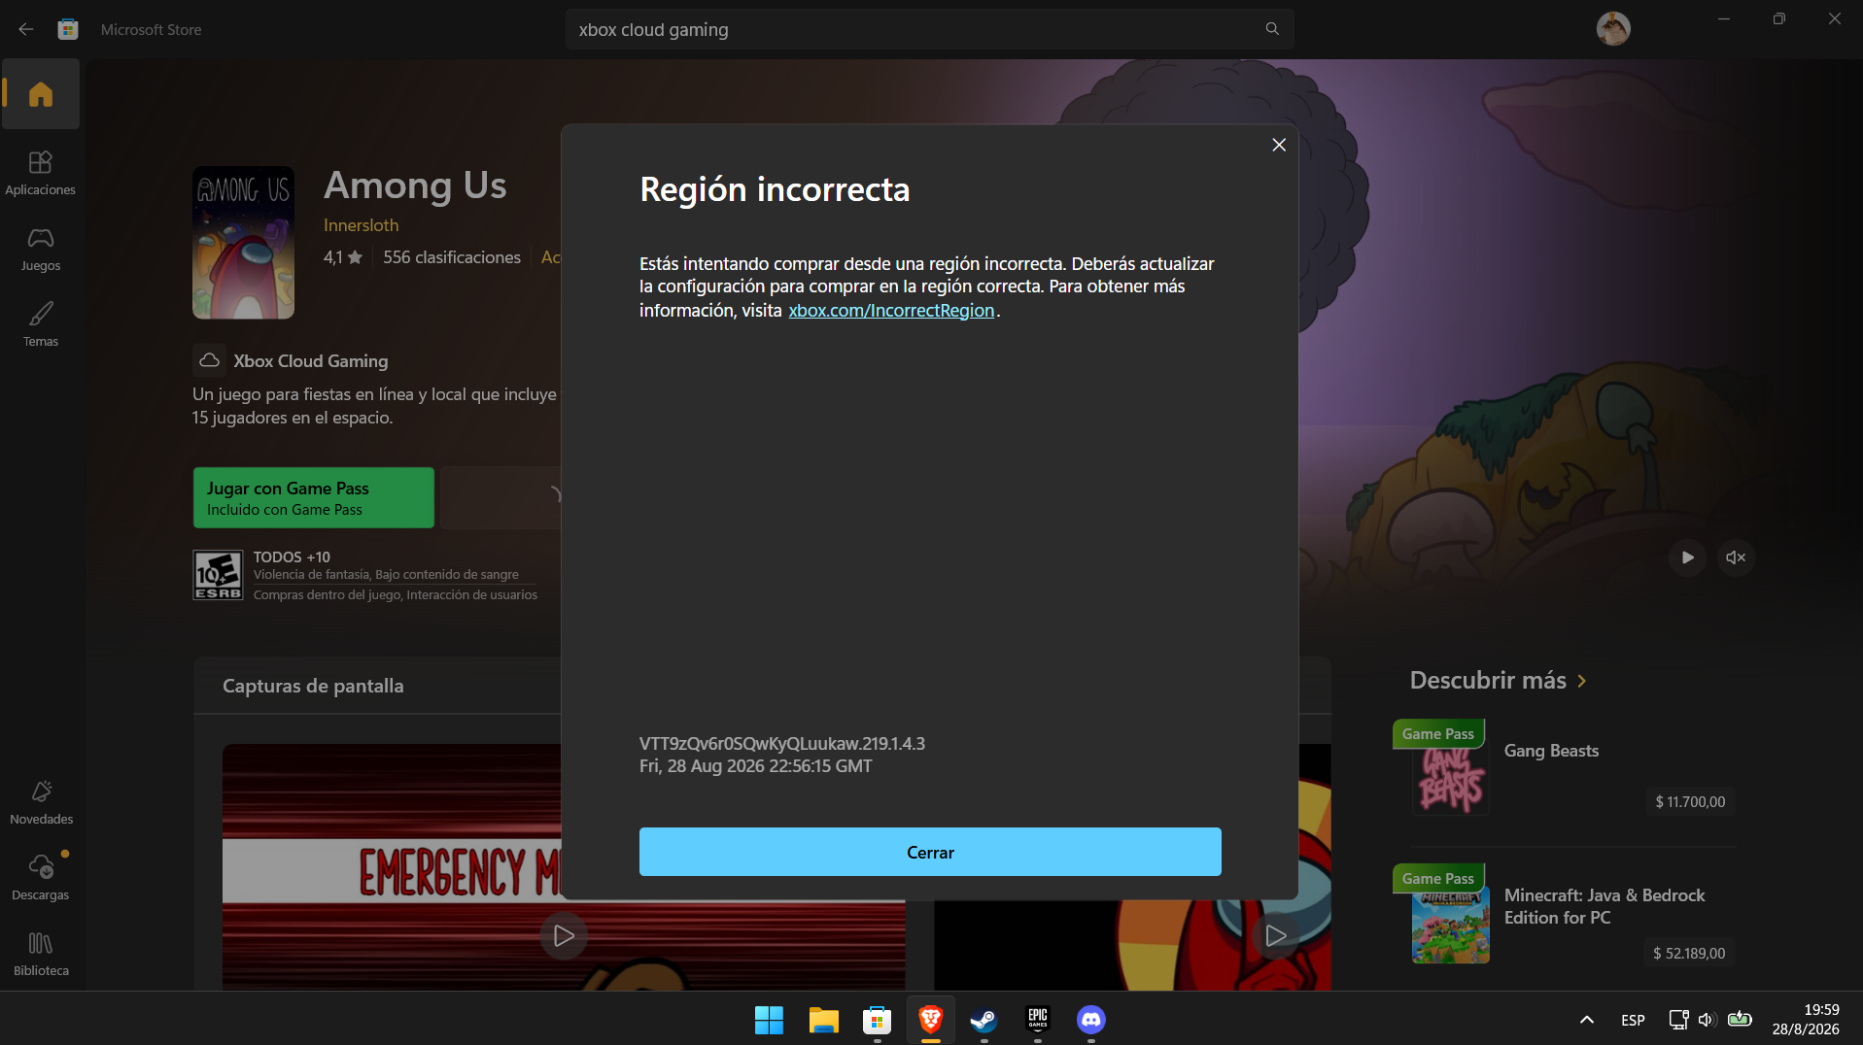Open the Windows Start menu
Image resolution: width=1863 pixels, height=1045 pixels.
click(x=769, y=1020)
